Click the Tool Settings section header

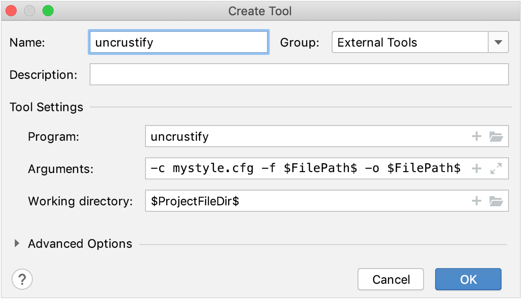[x=46, y=107]
